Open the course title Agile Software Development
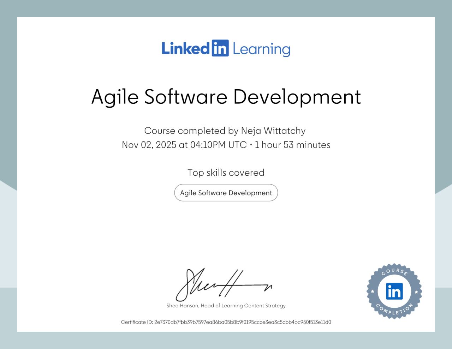The height and width of the screenshot is (349, 452). coord(226,96)
